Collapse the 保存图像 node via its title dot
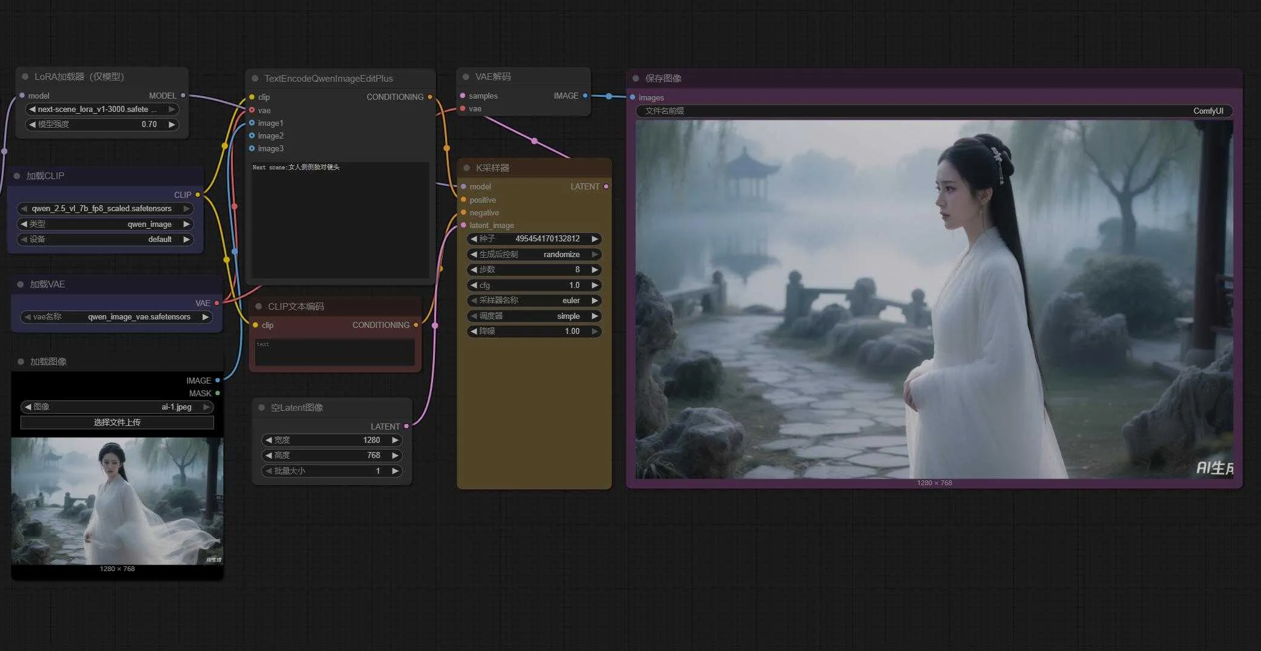Screen dimensions: 1261x651 click(636, 79)
